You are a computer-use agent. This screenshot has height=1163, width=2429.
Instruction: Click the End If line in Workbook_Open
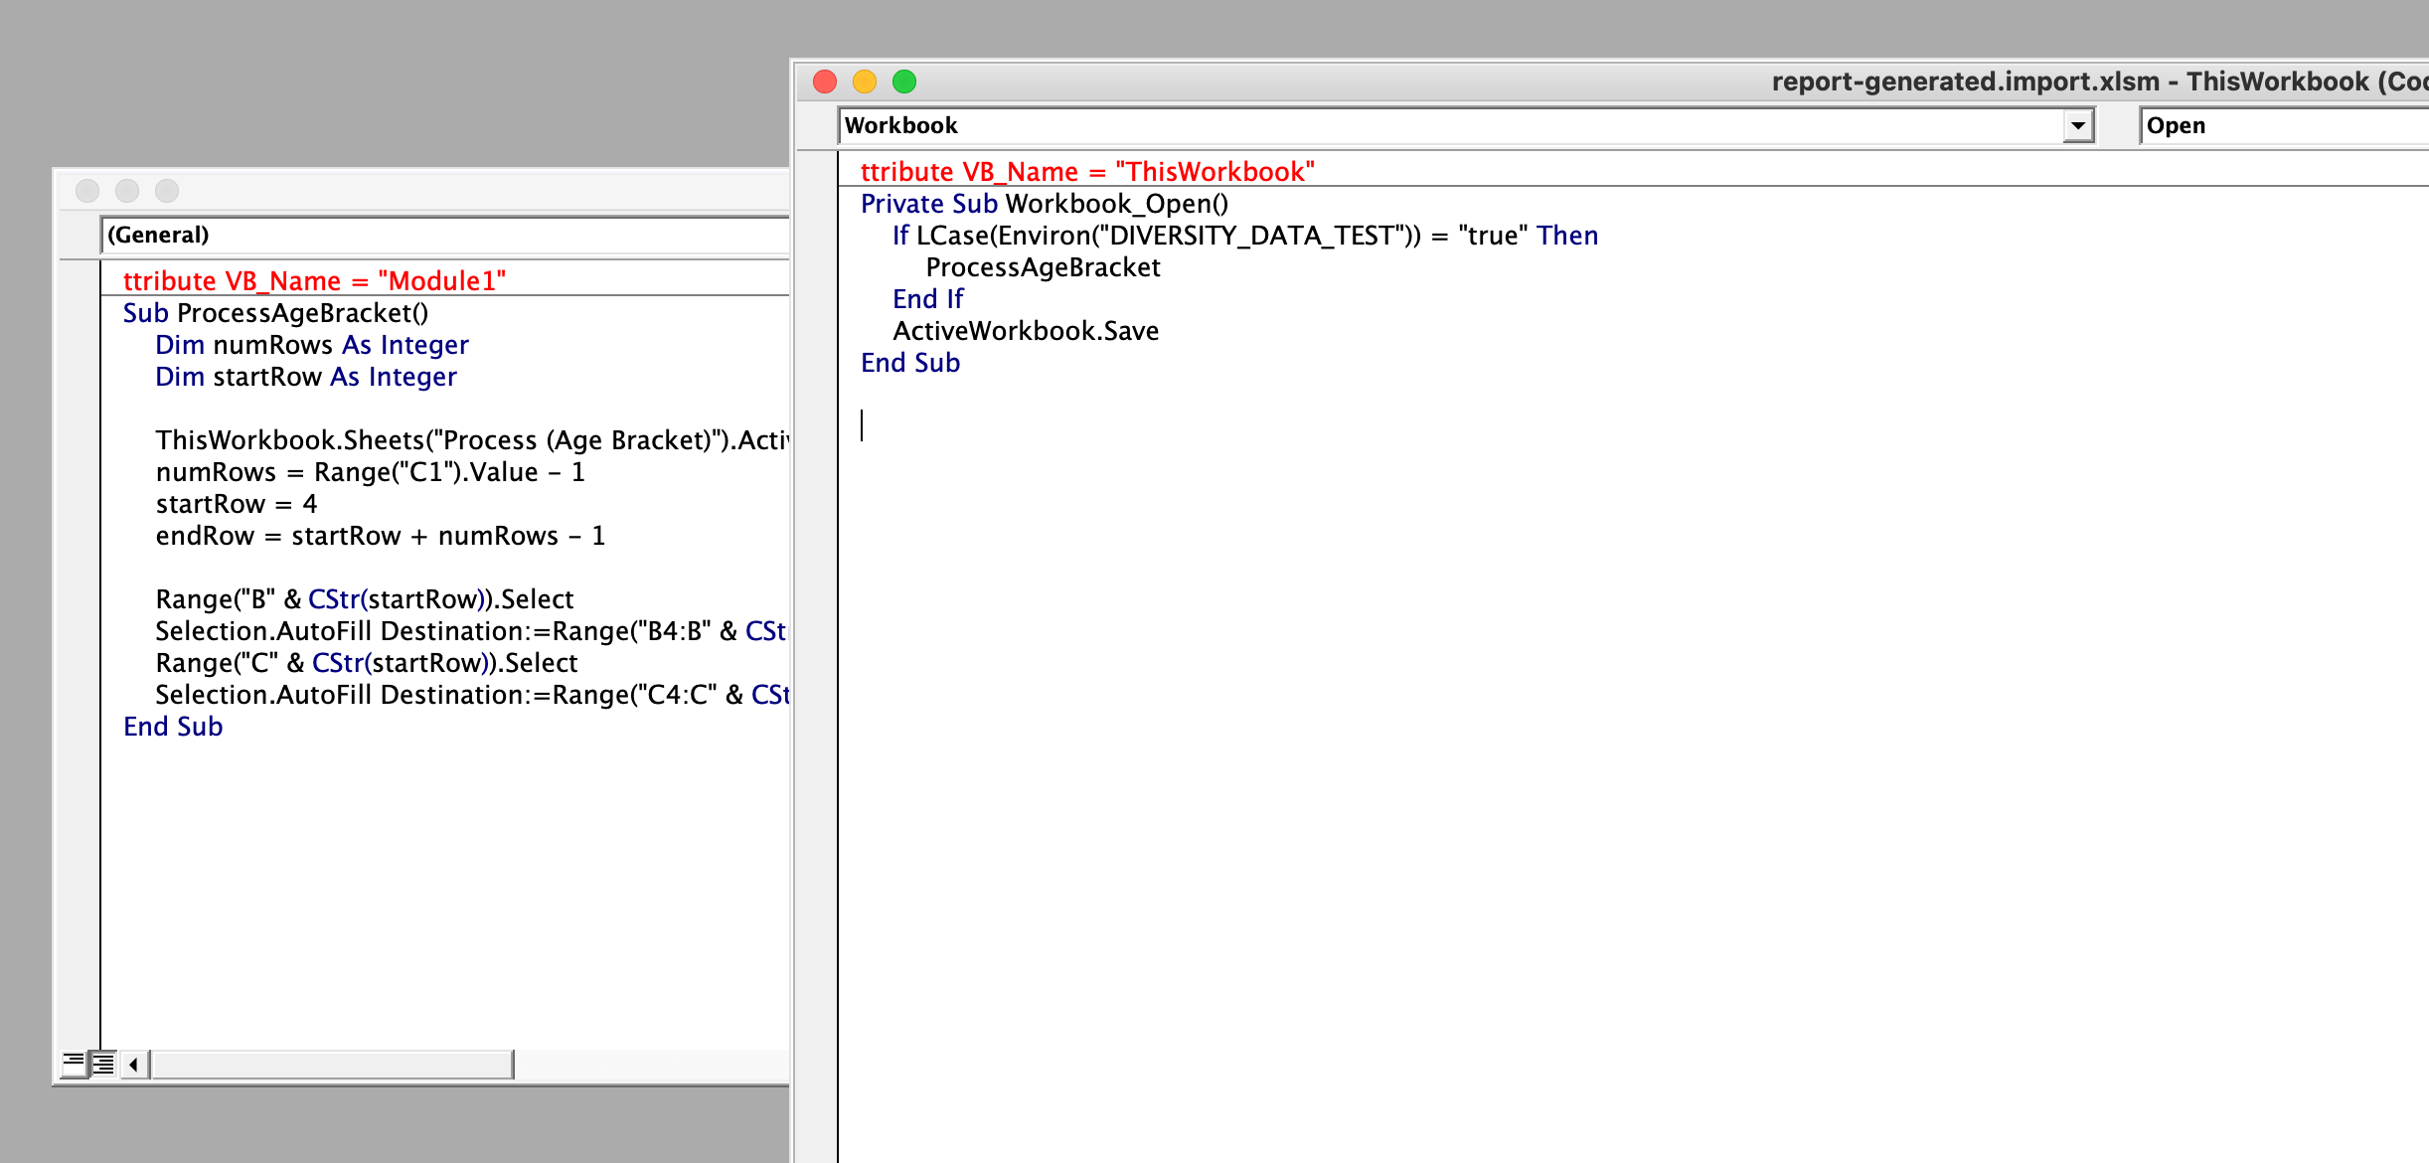coord(926,298)
